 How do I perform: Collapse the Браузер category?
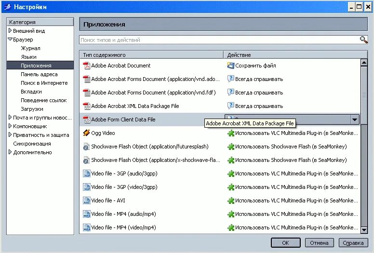pyautogui.click(x=10, y=39)
